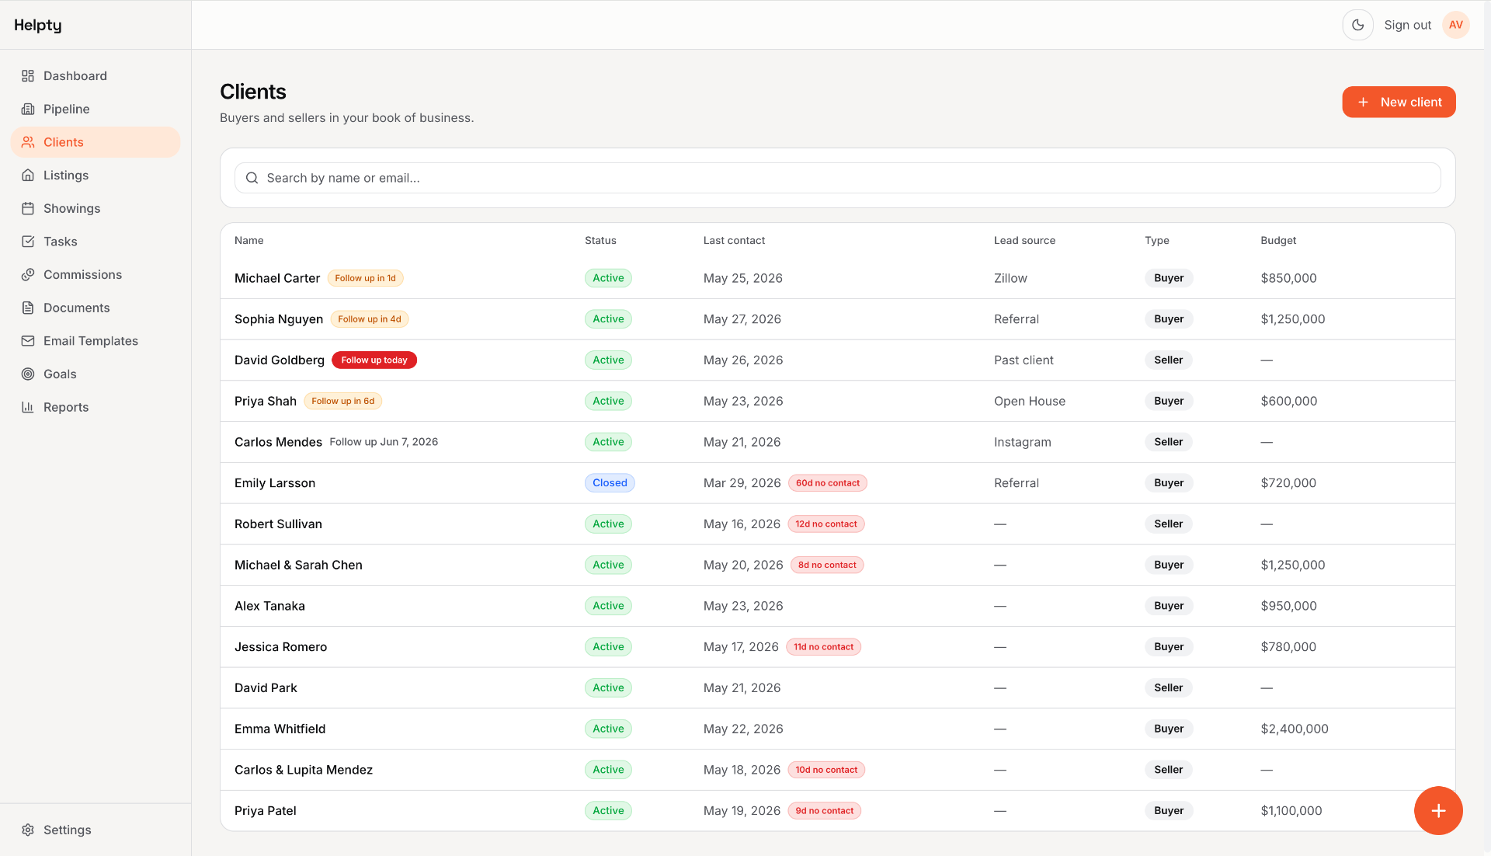Click the Documents file icon
Screen dimensions: 1491x856
tap(28, 308)
